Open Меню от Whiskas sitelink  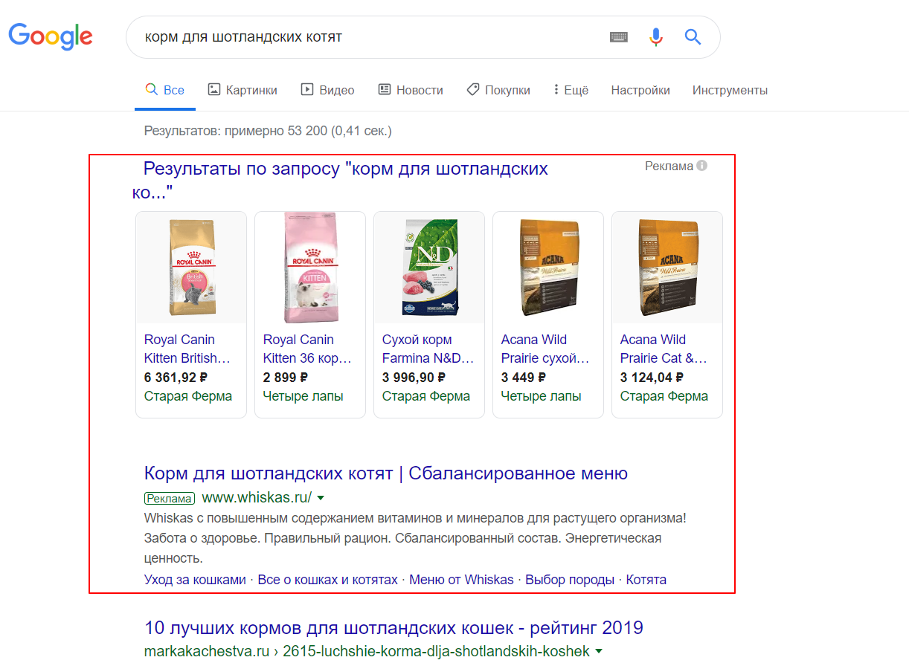click(x=462, y=580)
